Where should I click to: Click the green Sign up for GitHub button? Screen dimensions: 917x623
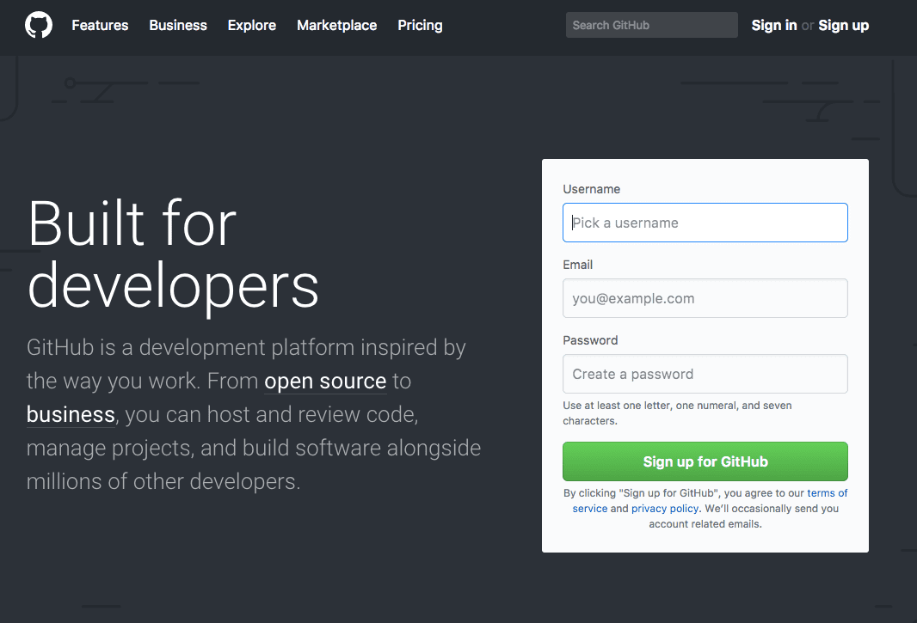(705, 461)
